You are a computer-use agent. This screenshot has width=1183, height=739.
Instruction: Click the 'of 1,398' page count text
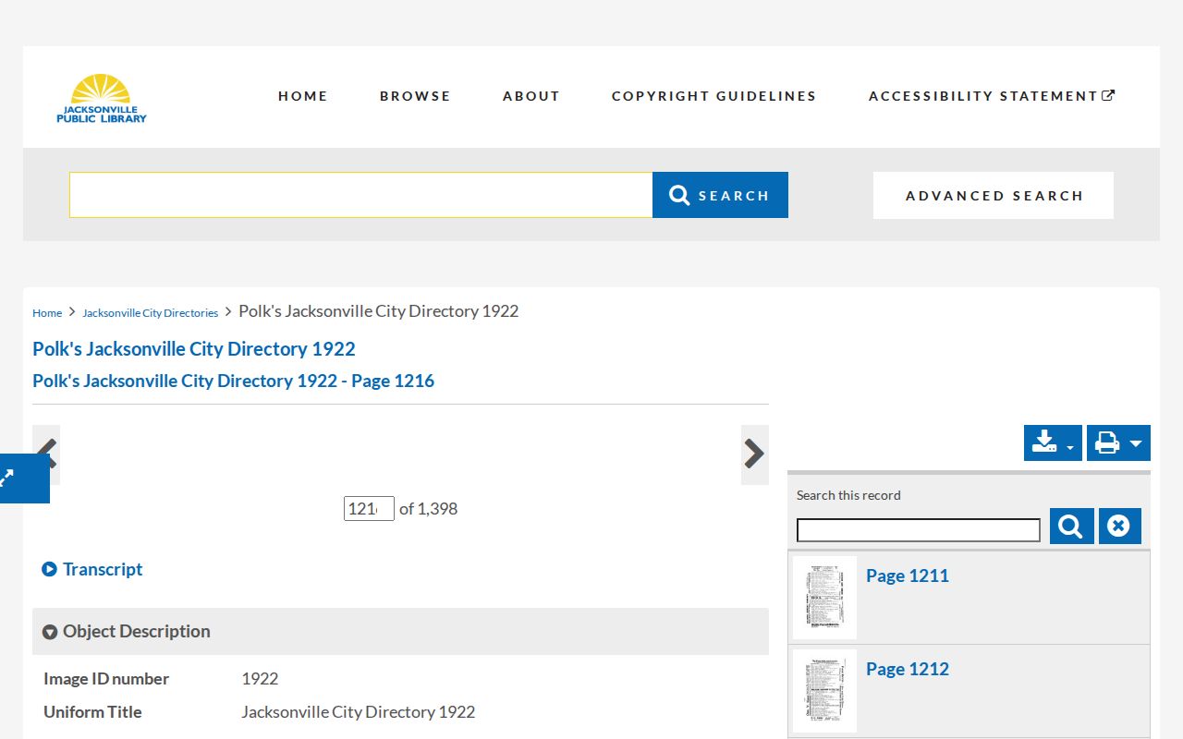tap(428, 509)
